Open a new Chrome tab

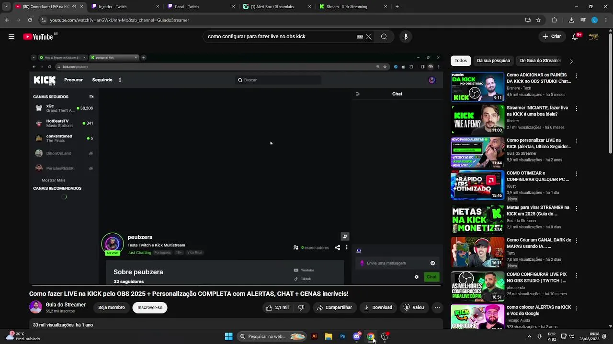(x=397, y=7)
